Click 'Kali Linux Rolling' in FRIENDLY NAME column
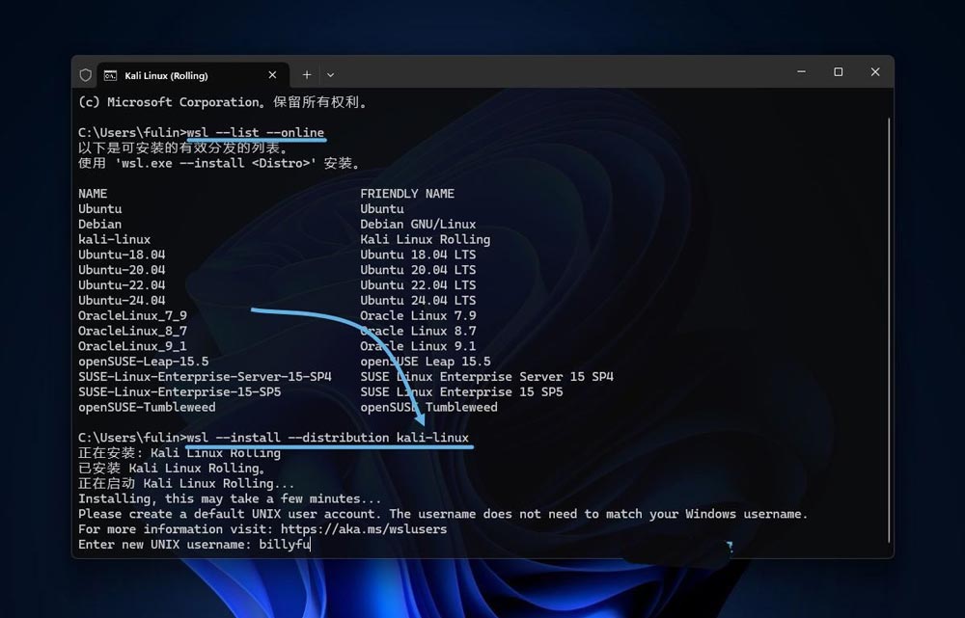965x618 pixels. [x=425, y=239]
